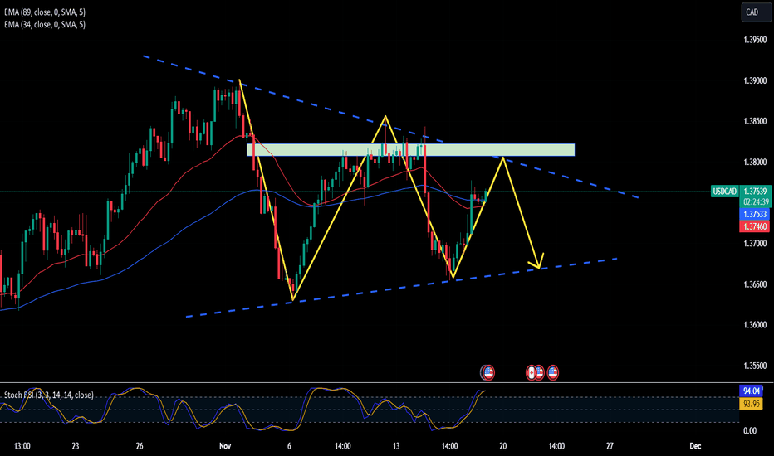Select the Stoch RSI indicator legend
Screen dimensions: 774x456
(48, 395)
